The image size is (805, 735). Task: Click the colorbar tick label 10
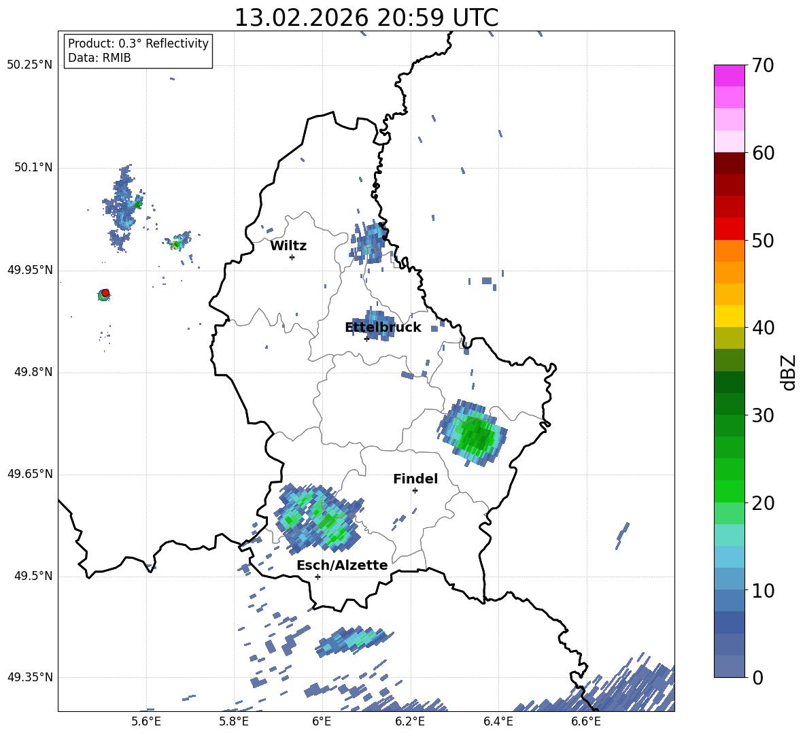pos(763,590)
